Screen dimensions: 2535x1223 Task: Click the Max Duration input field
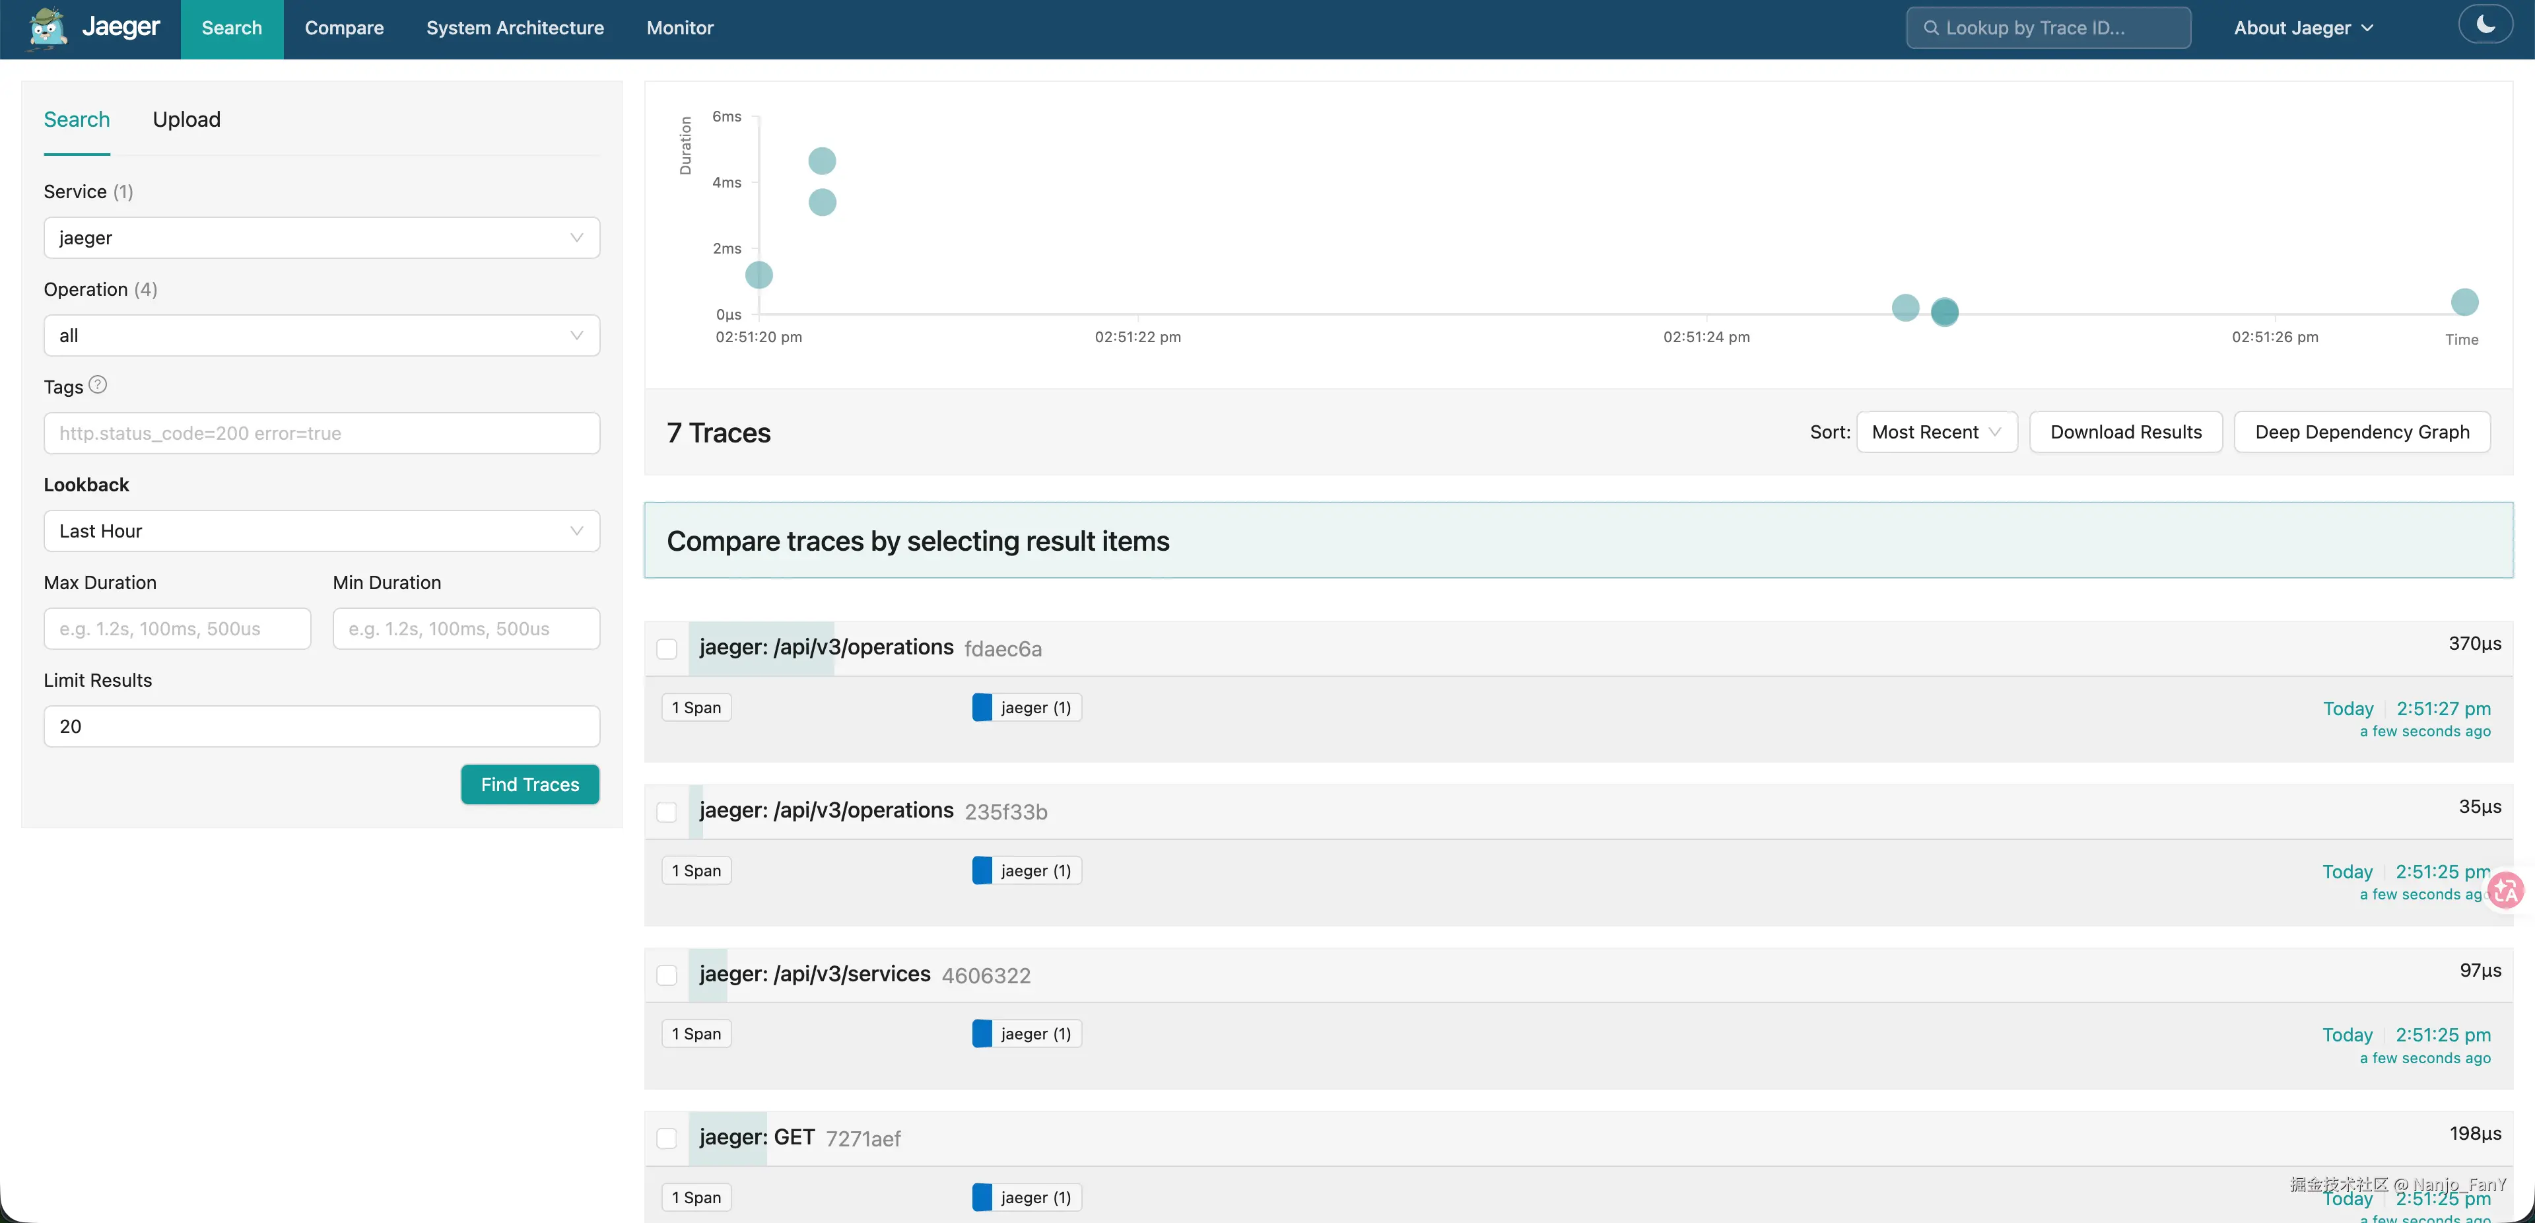point(177,628)
